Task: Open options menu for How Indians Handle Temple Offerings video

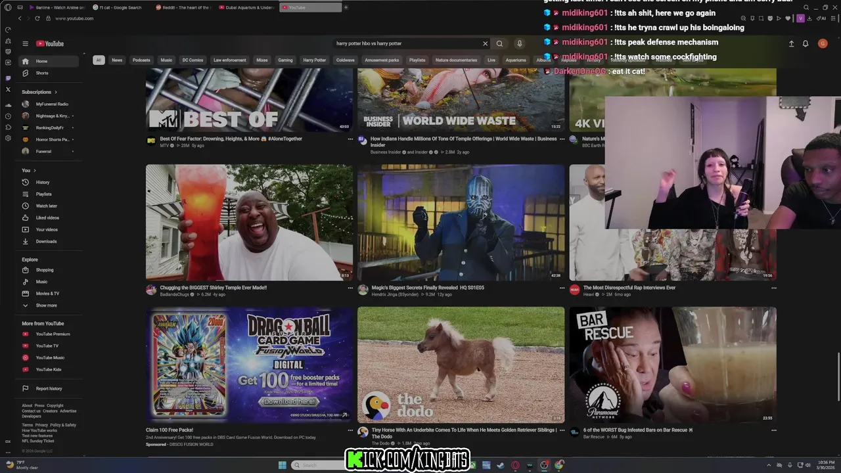Action: point(562,139)
